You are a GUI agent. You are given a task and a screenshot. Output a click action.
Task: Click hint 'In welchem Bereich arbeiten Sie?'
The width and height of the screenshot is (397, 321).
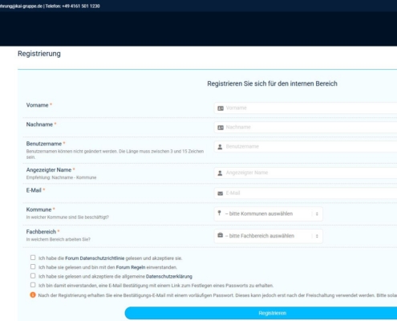[59, 239]
